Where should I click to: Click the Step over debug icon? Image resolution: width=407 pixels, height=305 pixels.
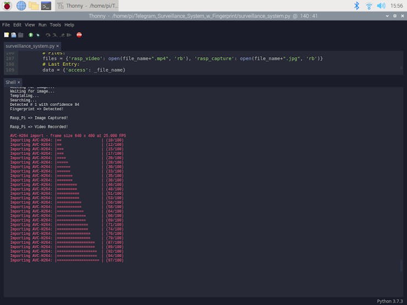pos(48,35)
